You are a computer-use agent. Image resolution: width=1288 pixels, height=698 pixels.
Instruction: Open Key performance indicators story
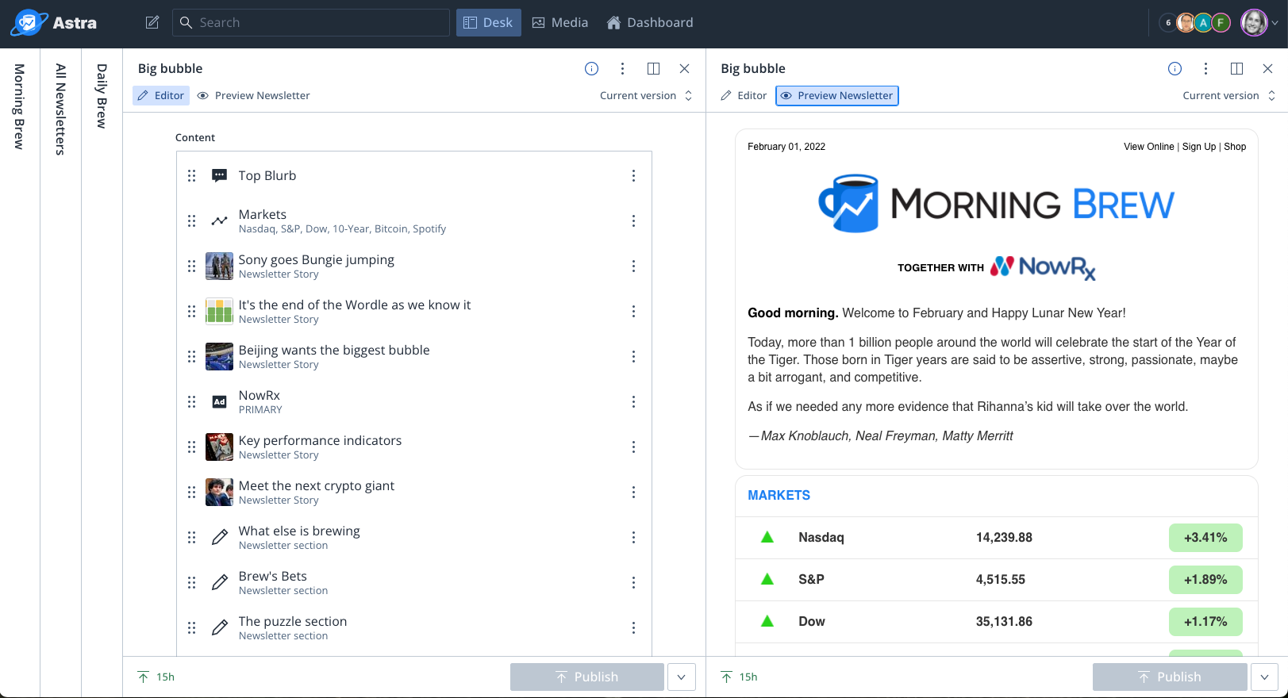[x=414, y=447]
